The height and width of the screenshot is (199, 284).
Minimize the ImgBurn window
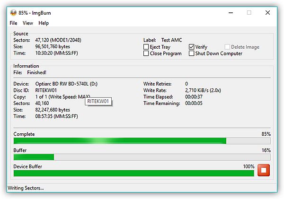click(227, 13)
